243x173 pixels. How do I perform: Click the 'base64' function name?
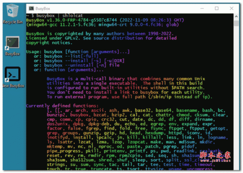point(163,110)
